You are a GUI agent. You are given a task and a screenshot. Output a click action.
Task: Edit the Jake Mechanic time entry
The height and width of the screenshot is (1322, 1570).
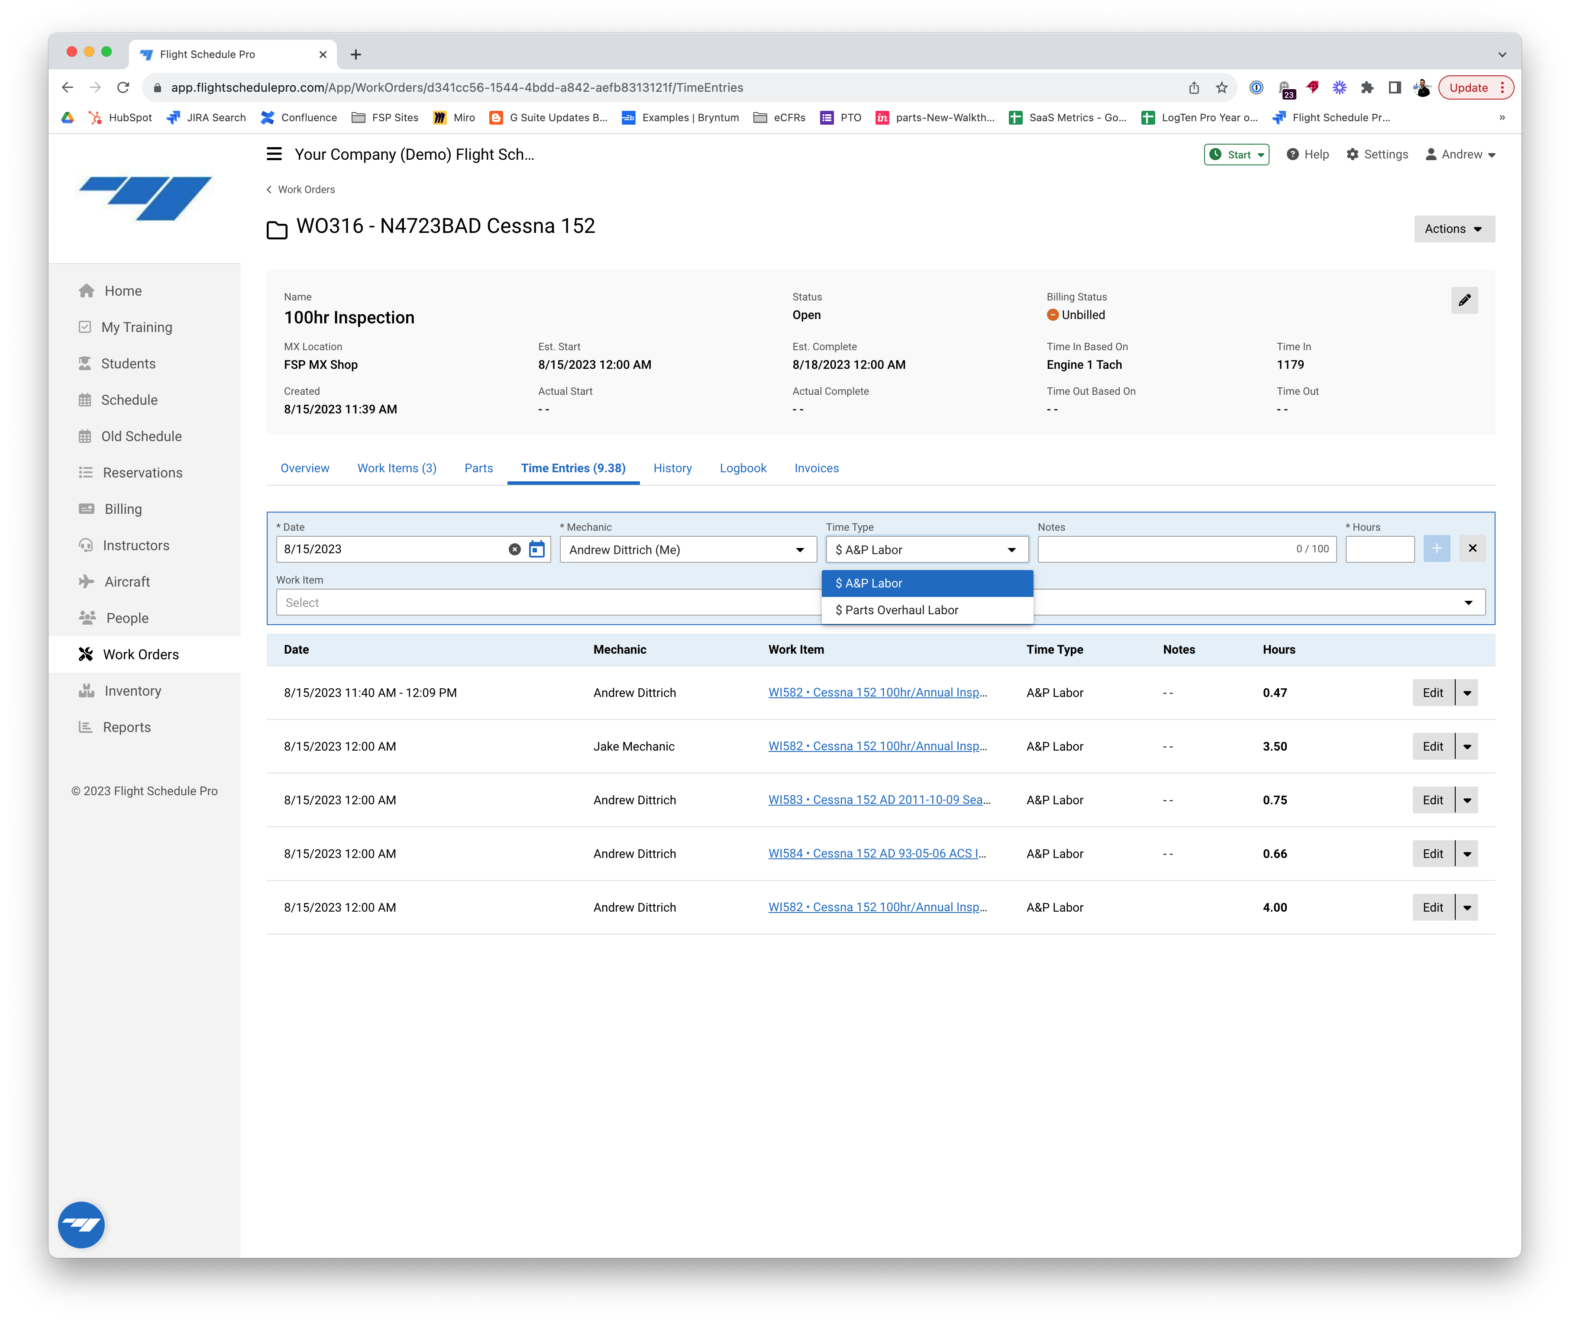click(x=1432, y=746)
